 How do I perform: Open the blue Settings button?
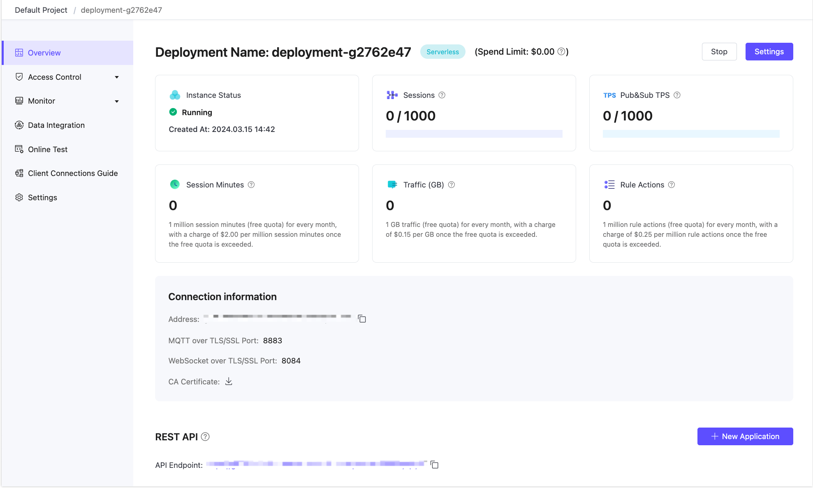769,52
